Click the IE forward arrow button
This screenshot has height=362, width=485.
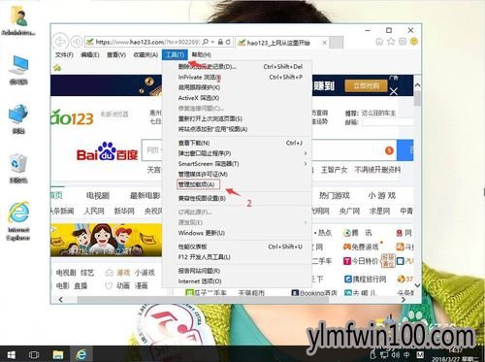click(x=77, y=42)
